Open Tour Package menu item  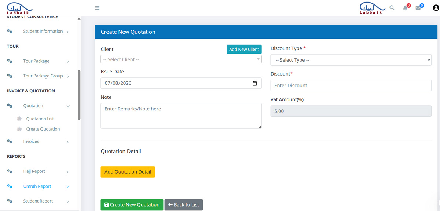click(x=36, y=61)
